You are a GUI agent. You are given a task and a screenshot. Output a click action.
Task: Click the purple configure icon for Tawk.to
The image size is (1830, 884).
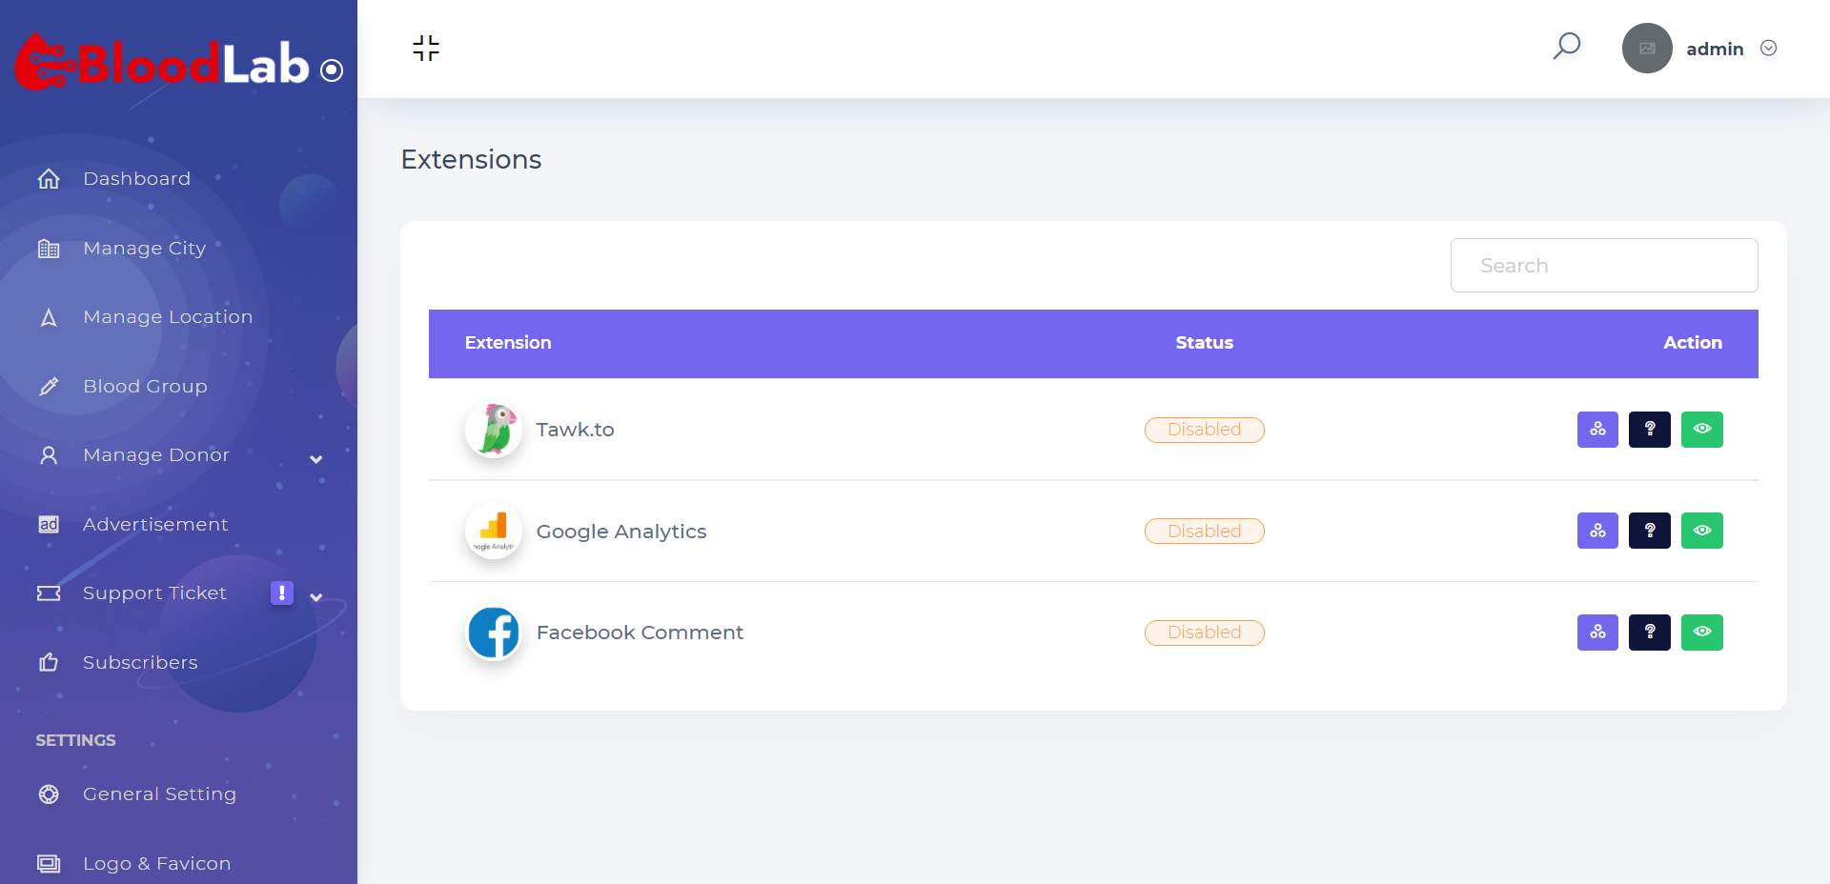(x=1597, y=430)
